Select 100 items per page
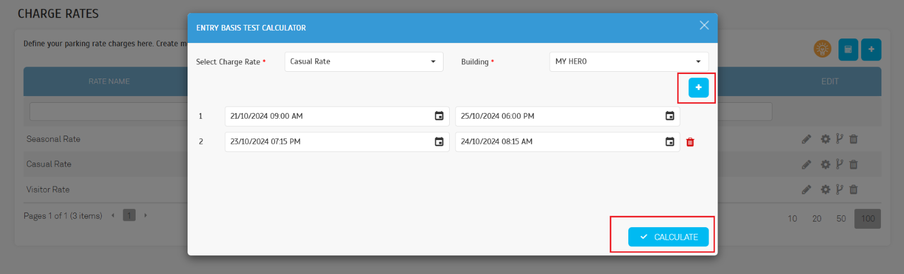This screenshot has width=904, height=274. tap(867, 219)
